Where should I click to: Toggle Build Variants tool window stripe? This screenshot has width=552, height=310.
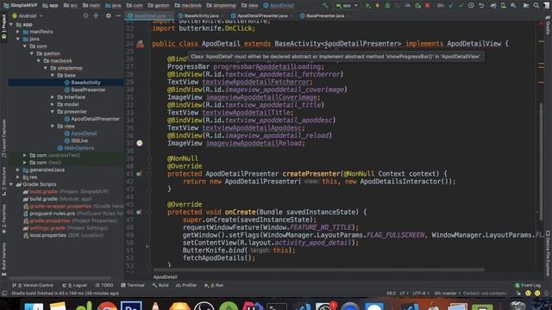point(3,258)
